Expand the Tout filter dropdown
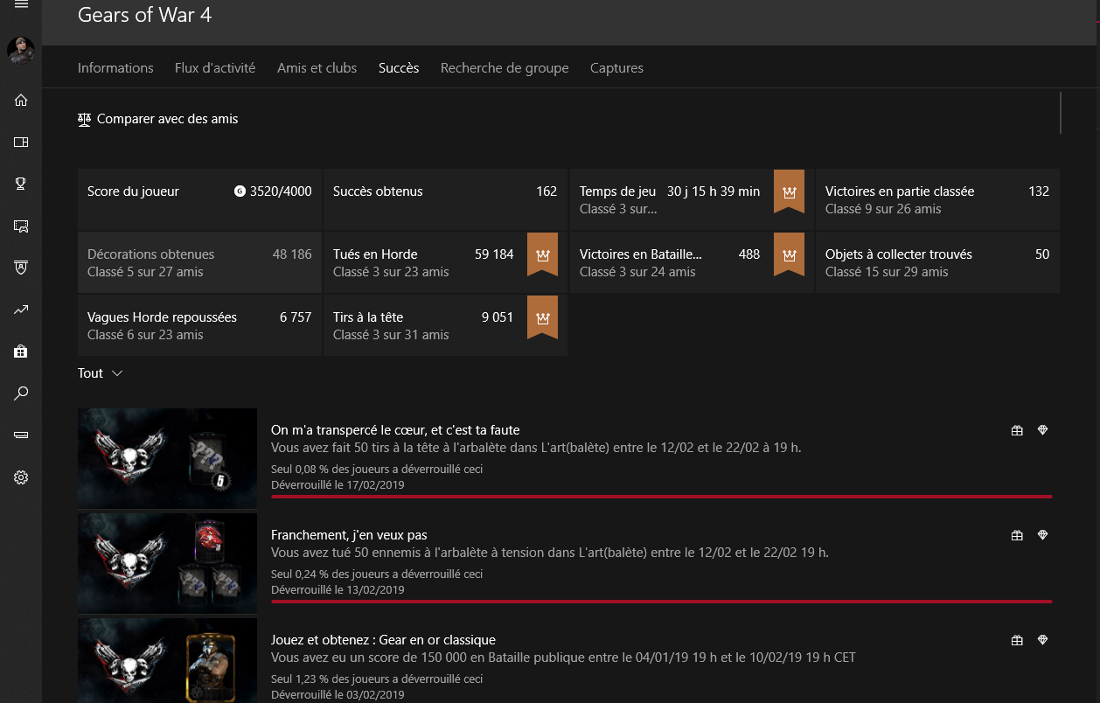Viewport: 1100px width, 703px height. (101, 373)
